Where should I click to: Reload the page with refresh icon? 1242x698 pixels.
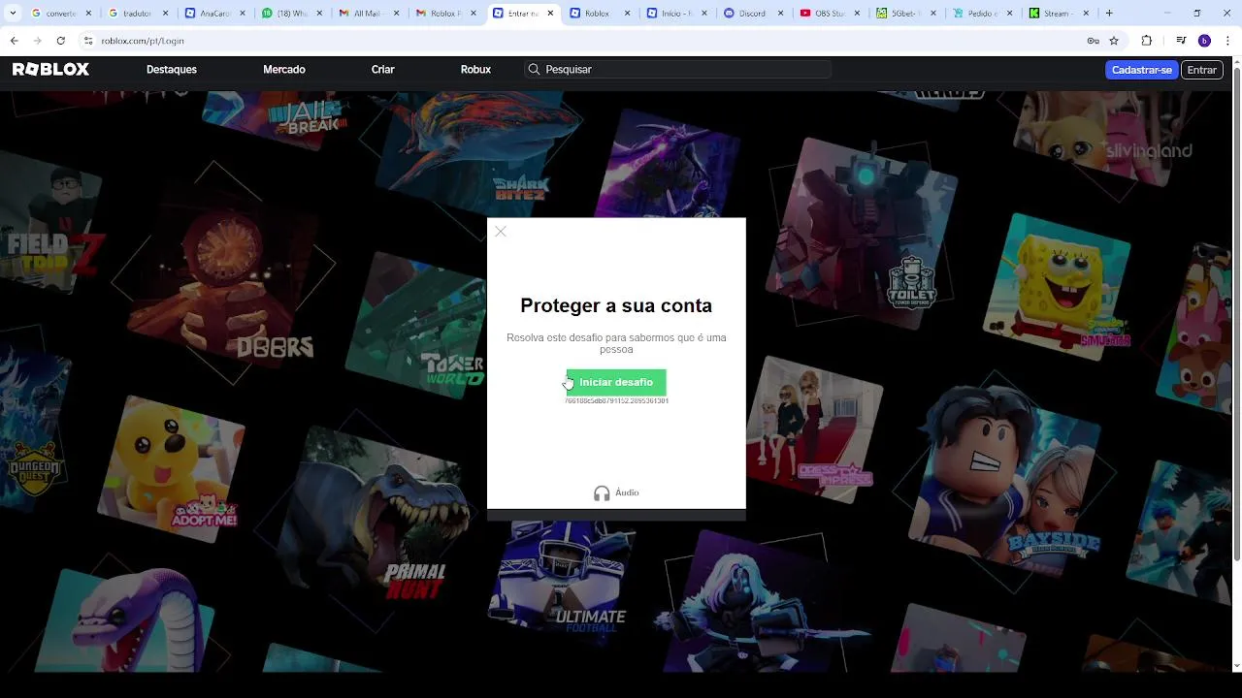point(60,41)
